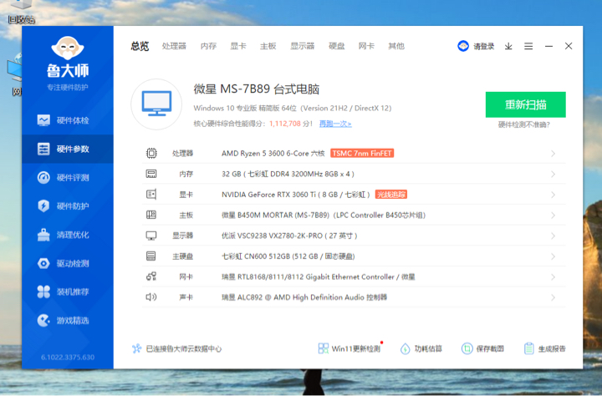Click the cloud data center connection icon

coord(136,348)
